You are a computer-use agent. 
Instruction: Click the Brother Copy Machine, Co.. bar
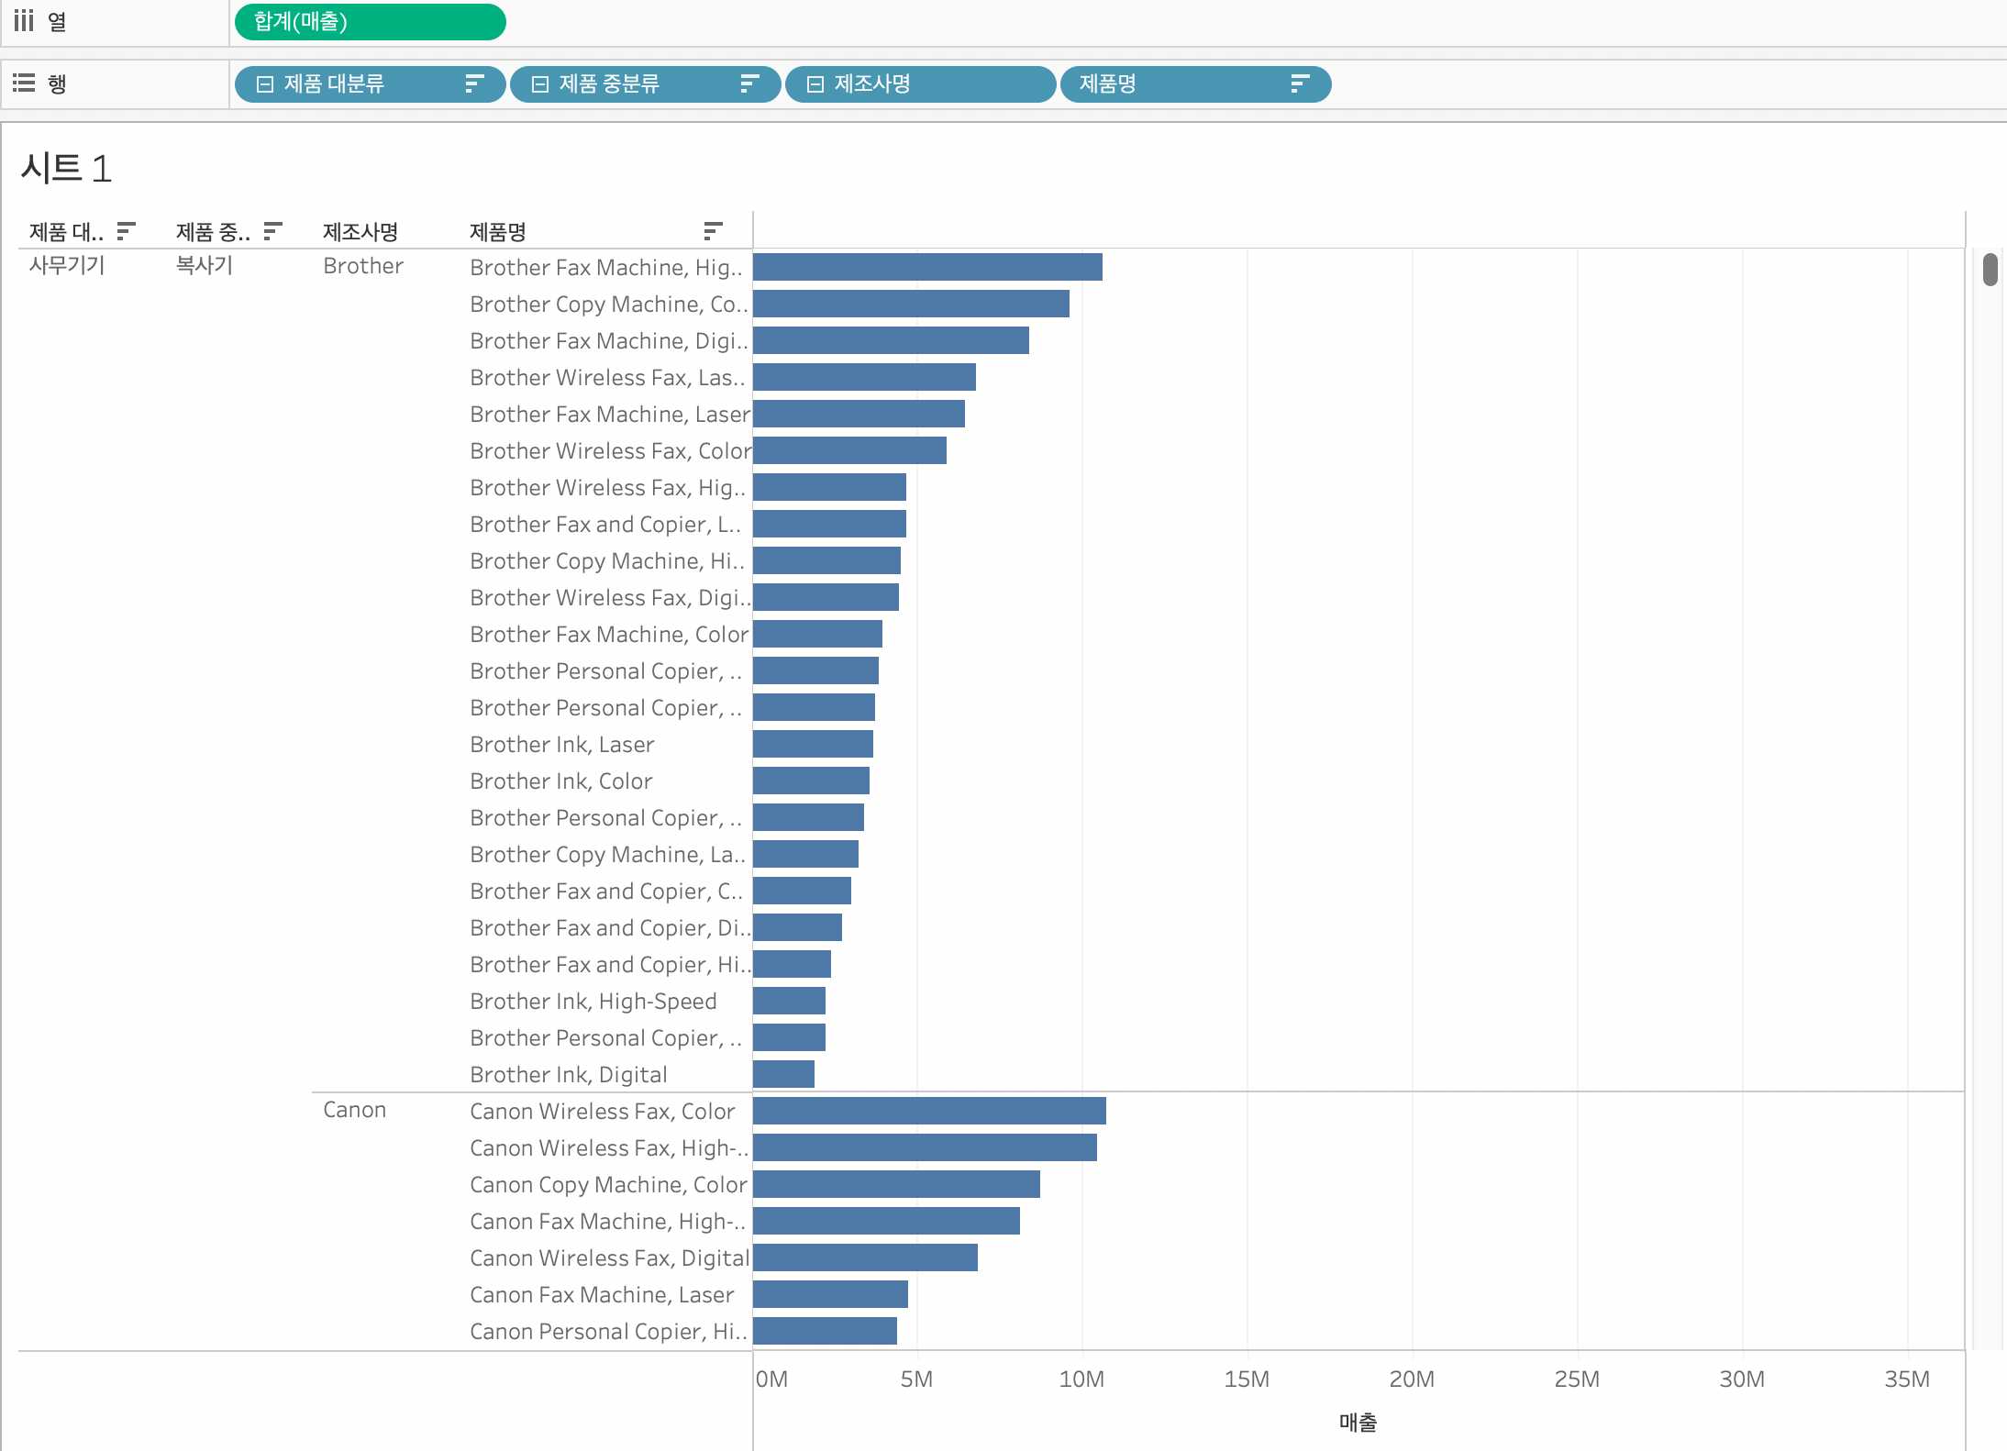[x=911, y=304]
